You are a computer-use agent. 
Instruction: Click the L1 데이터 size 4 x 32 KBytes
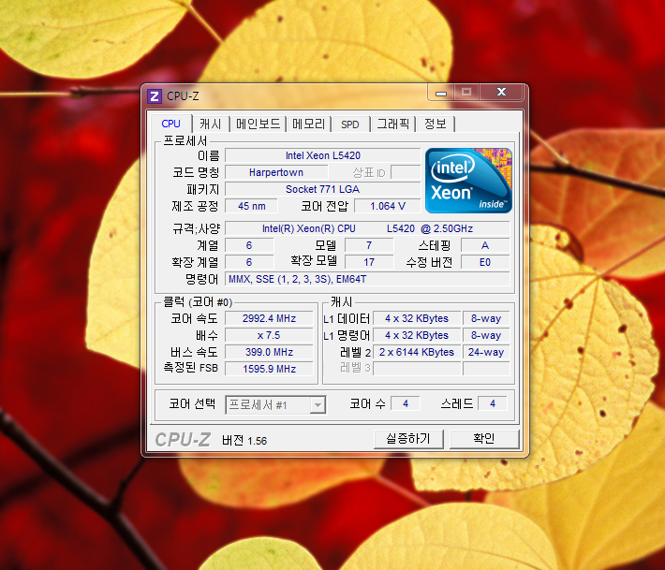[x=417, y=318]
